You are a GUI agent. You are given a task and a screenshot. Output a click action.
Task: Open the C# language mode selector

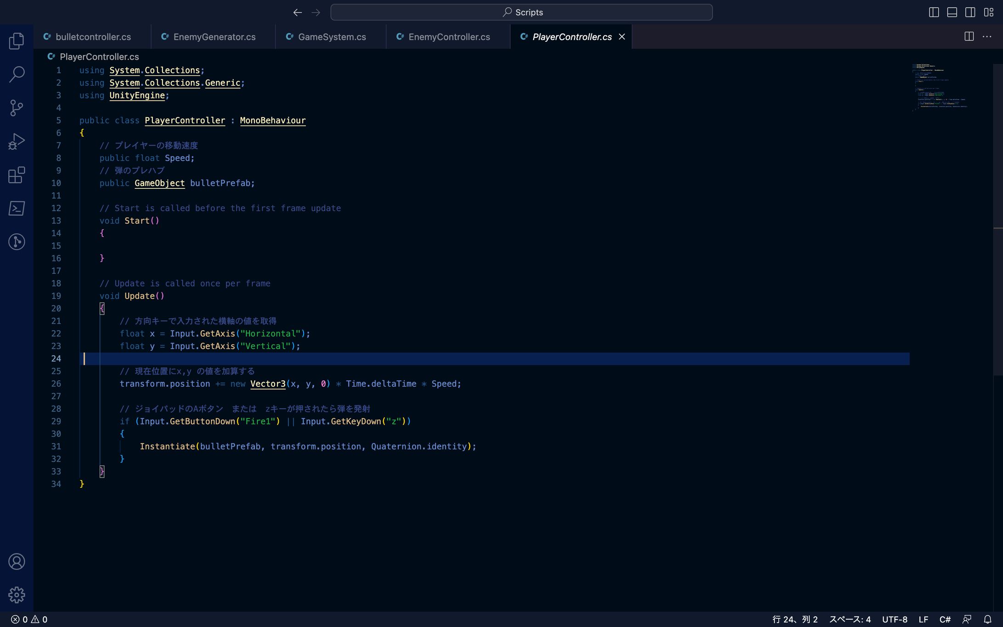tap(945, 619)
